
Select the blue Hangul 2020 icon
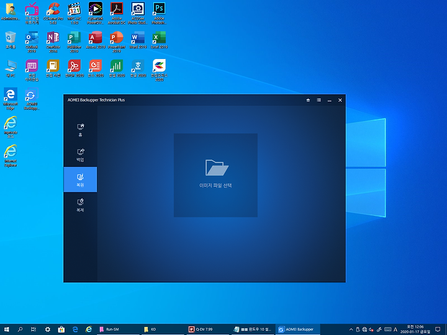click(x=138, y=68)
